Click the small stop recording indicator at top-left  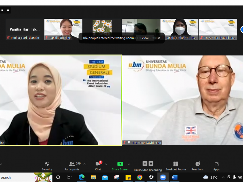click(8, 10)
